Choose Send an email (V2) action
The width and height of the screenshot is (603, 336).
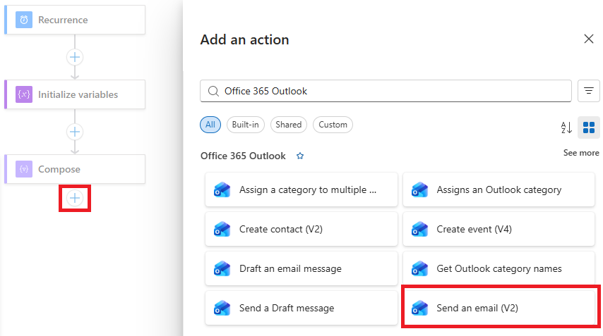498,308
